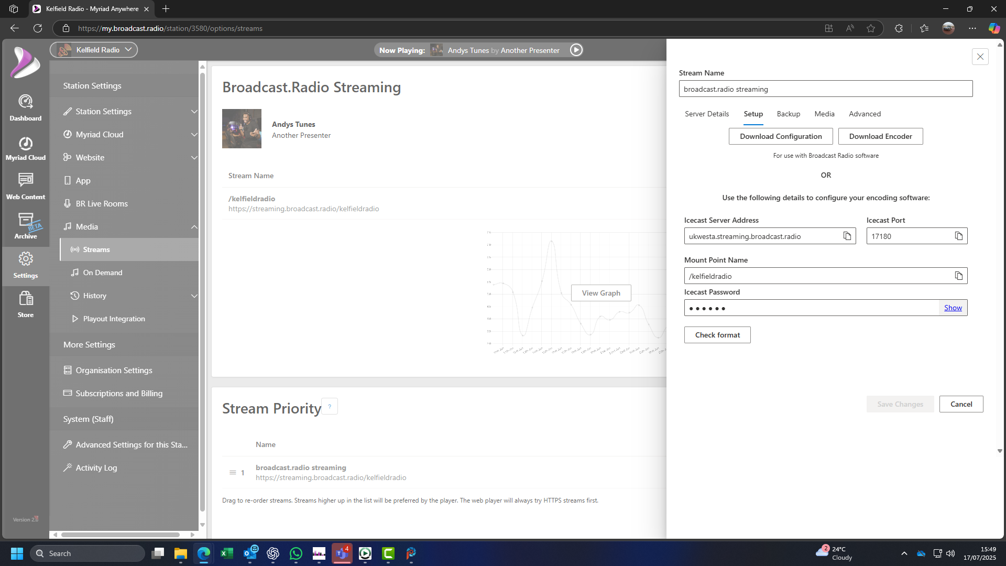Expand the Website submenu
Viewport: 1006px width, 566px height.
coord(194,158)
